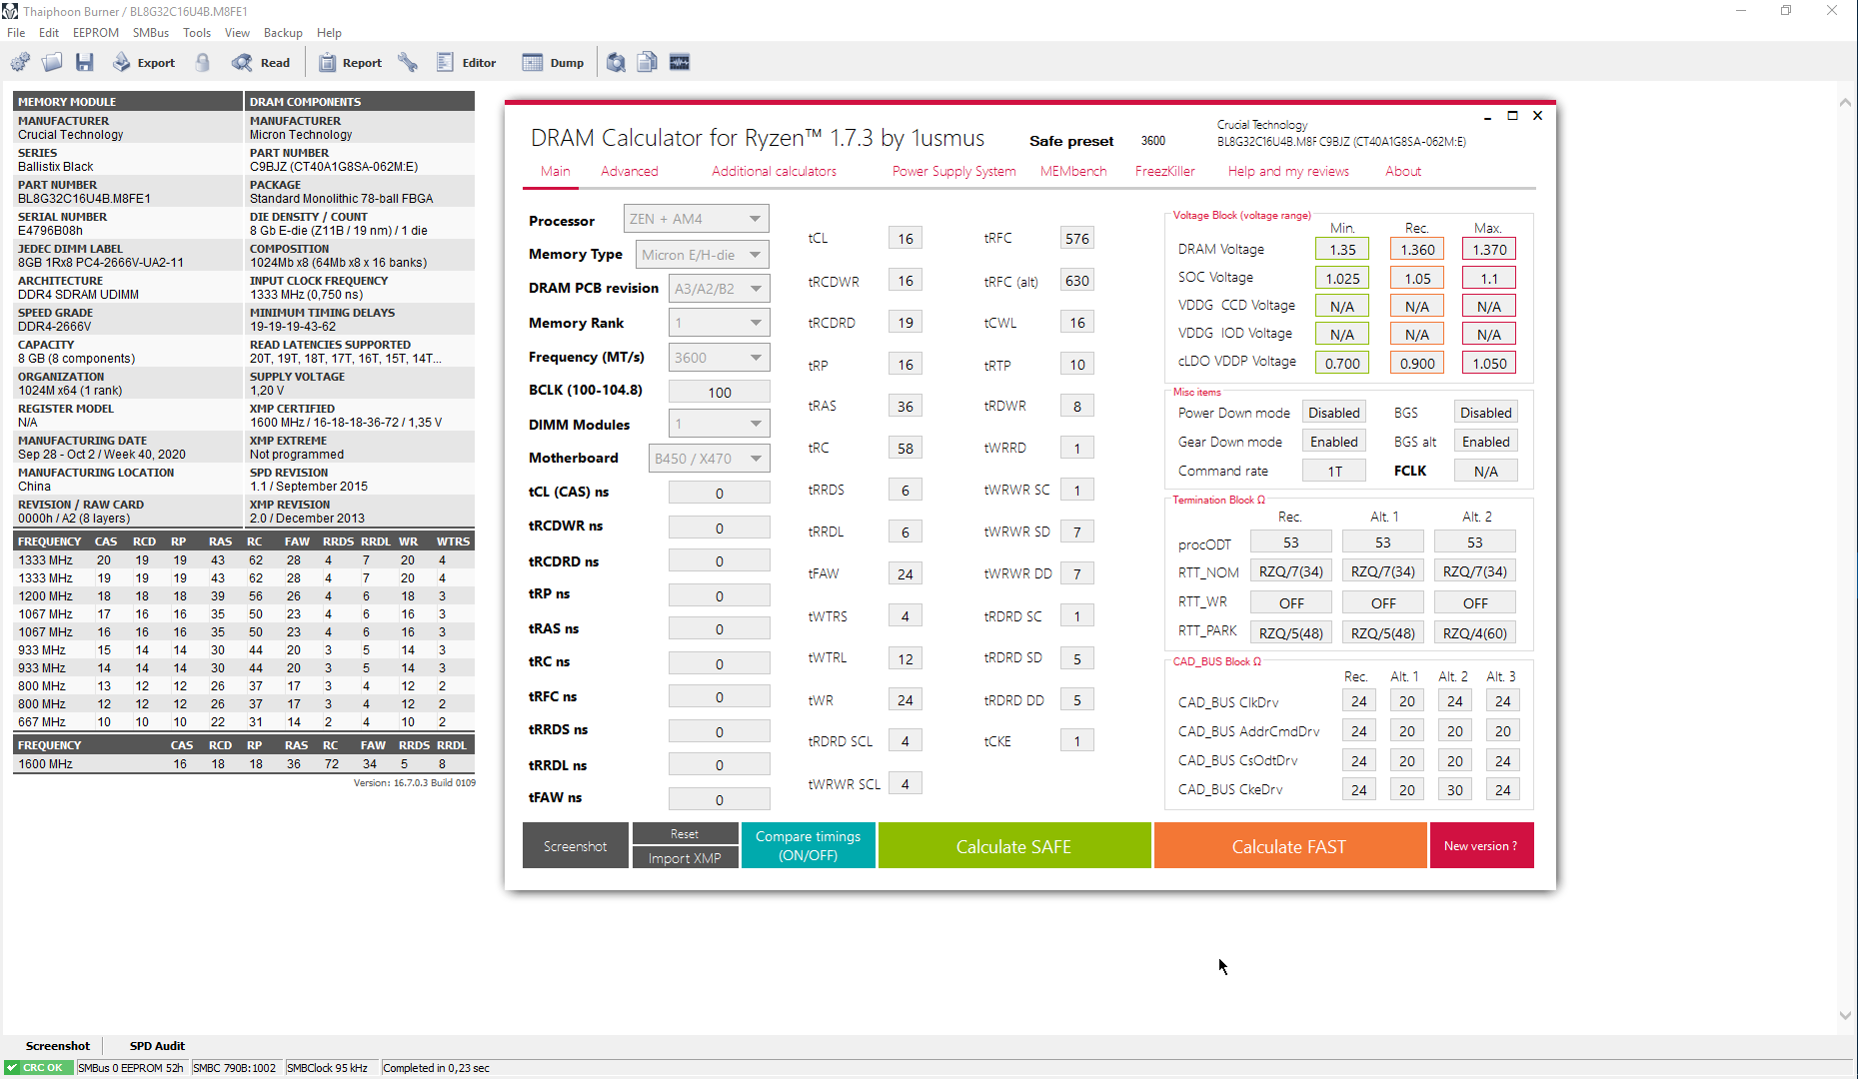Open the Frequency (MT/s) dropdown
Viewport: 1858px width, 1079px height.
(719, 358)
